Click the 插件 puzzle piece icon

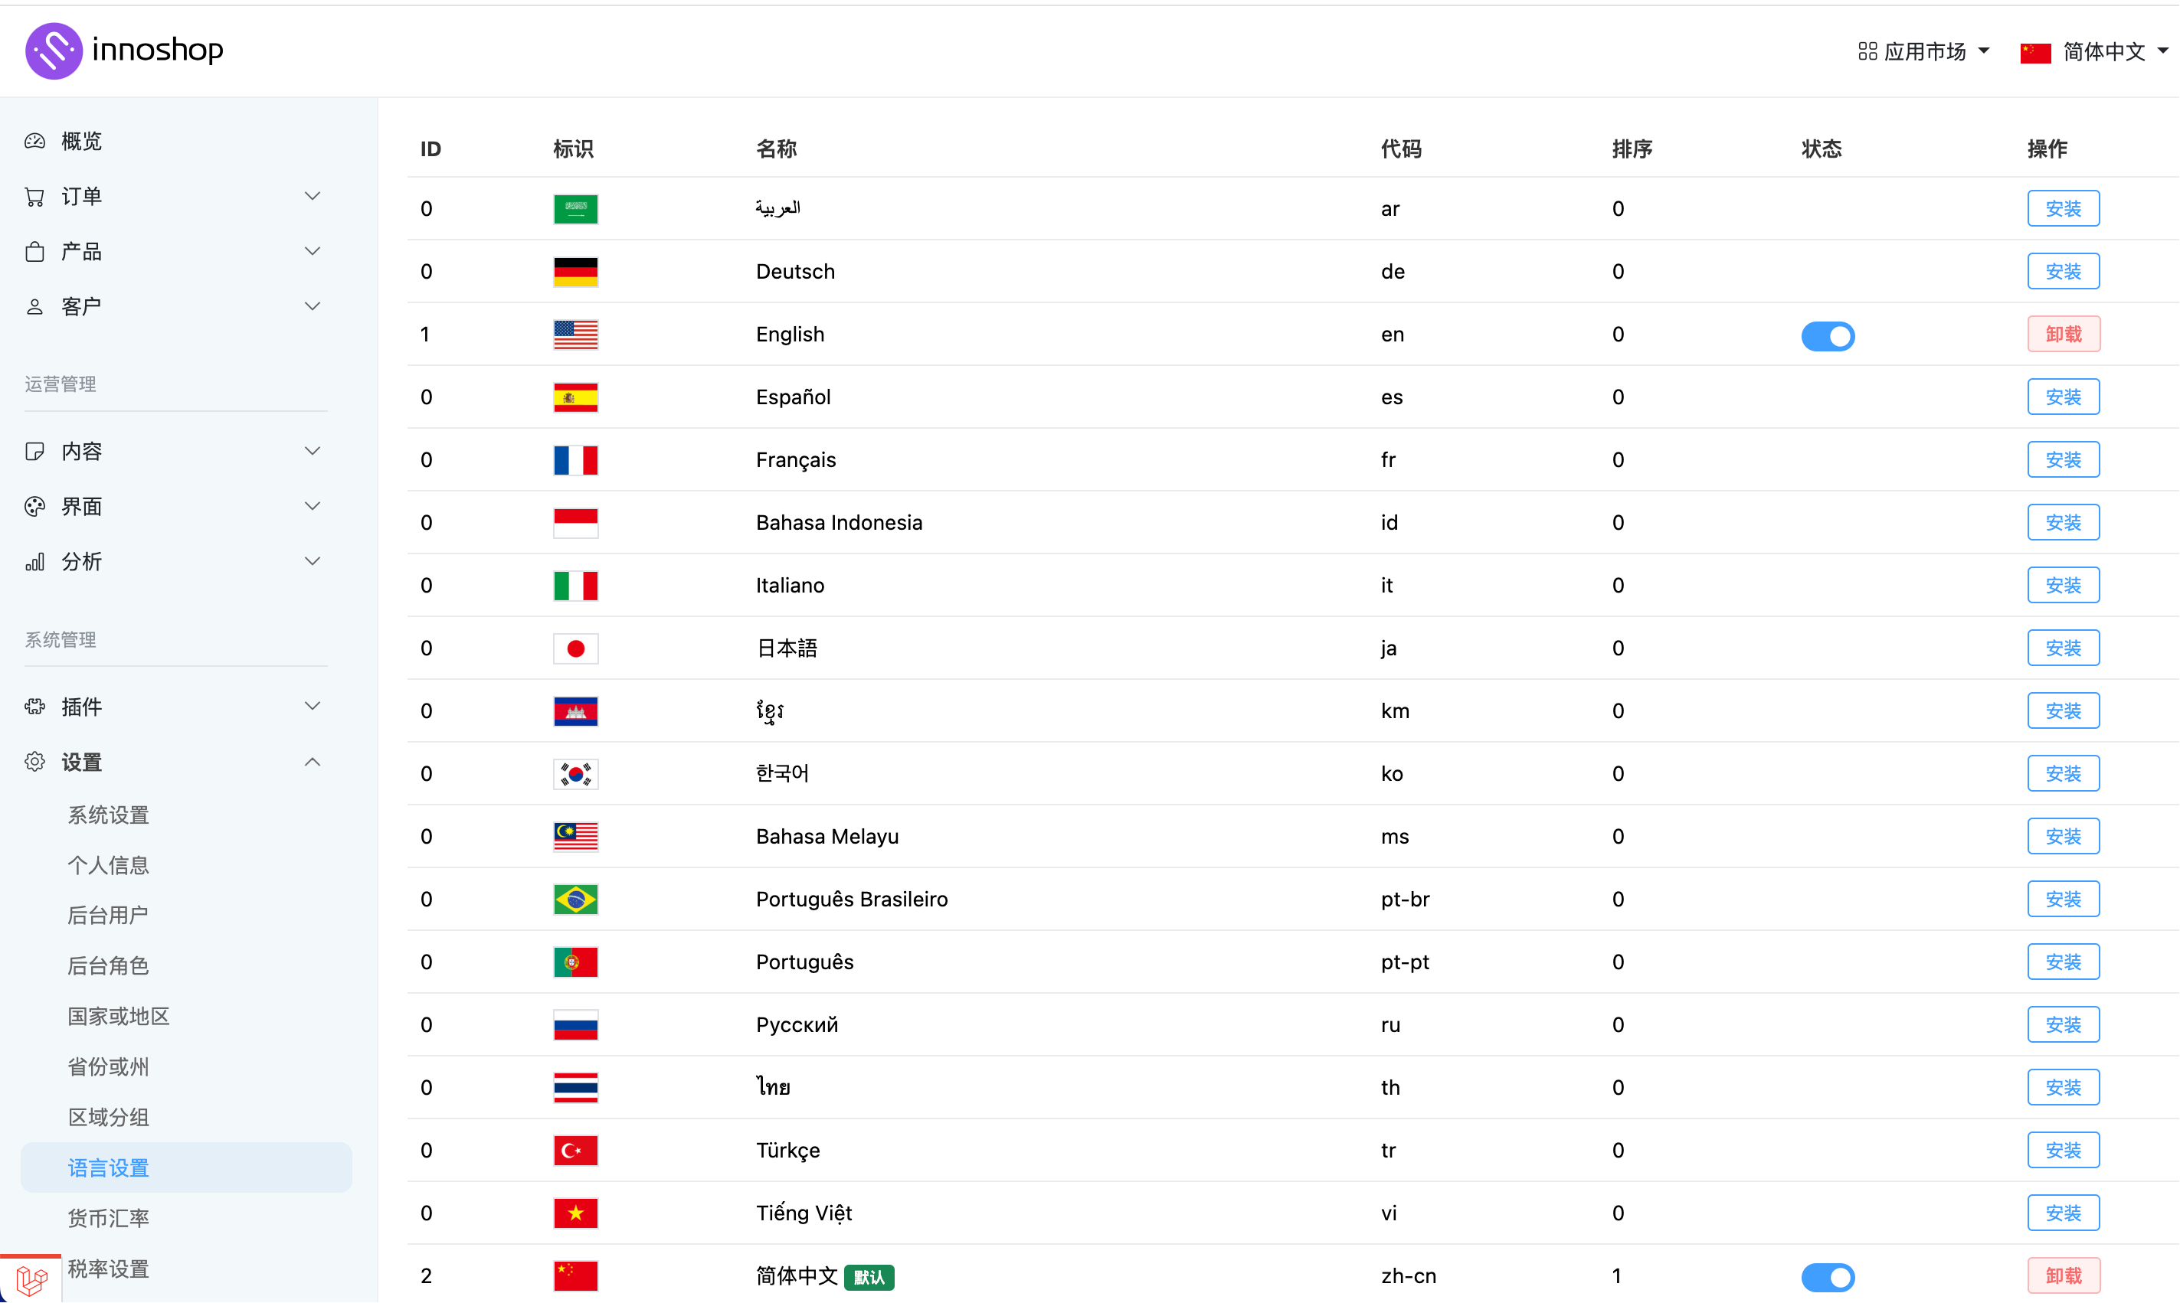point(35,707)
